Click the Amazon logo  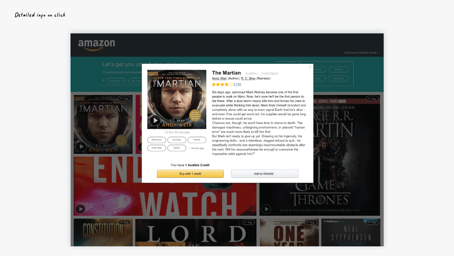[x=96, y=45]
